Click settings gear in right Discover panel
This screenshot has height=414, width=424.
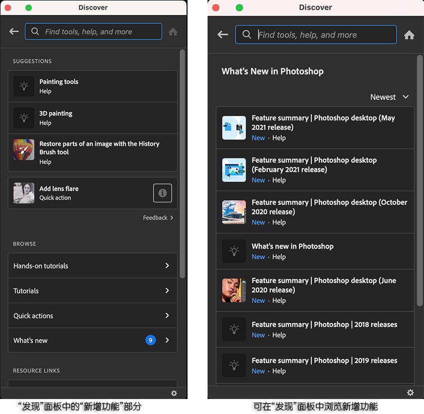410,393
